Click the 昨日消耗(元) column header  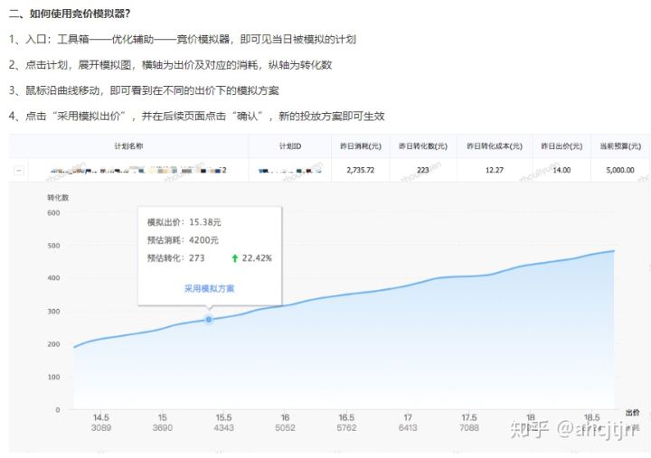coord(361,146)
